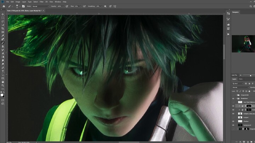Show the Subject layer
Image resolution: width=255 pixels, height=143 pixels.
[x=233, y=117]
